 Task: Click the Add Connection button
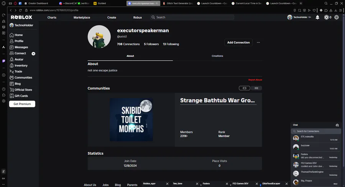[238, 43]
